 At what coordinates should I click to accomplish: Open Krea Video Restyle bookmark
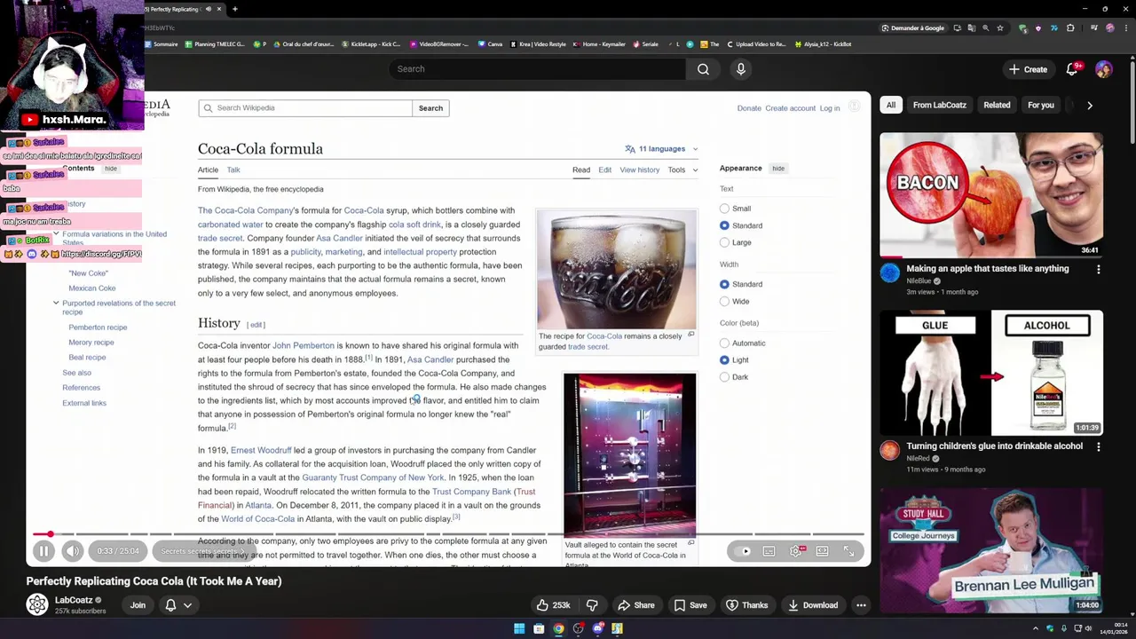[538, 43]
